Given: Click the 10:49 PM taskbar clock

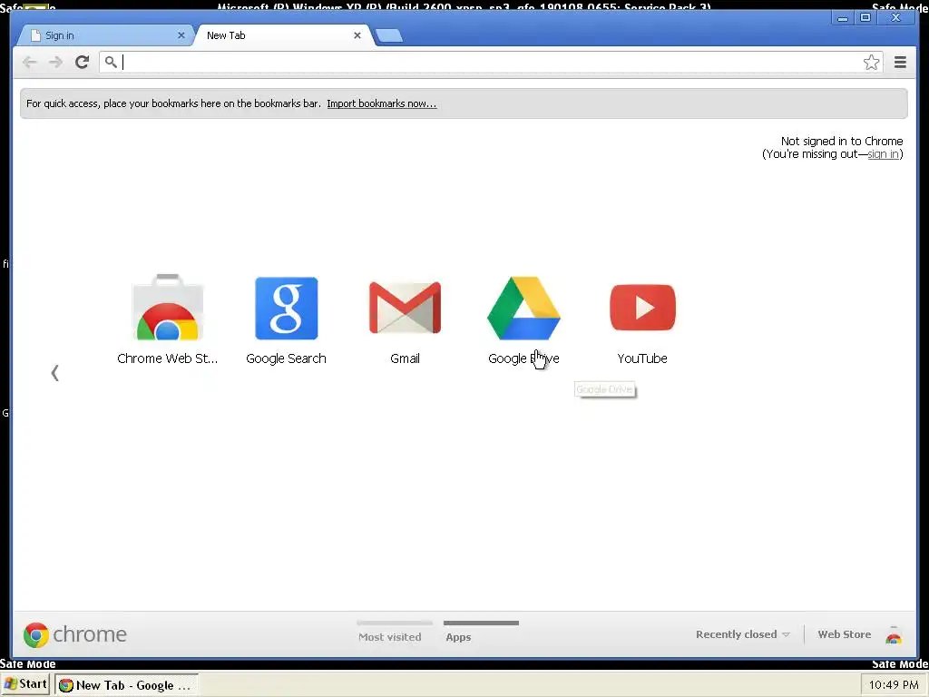Looking at the screenshot, I should [894, 685].
